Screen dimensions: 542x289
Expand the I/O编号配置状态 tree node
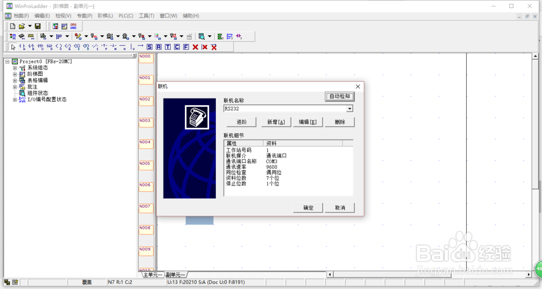[x=15, y=100]
